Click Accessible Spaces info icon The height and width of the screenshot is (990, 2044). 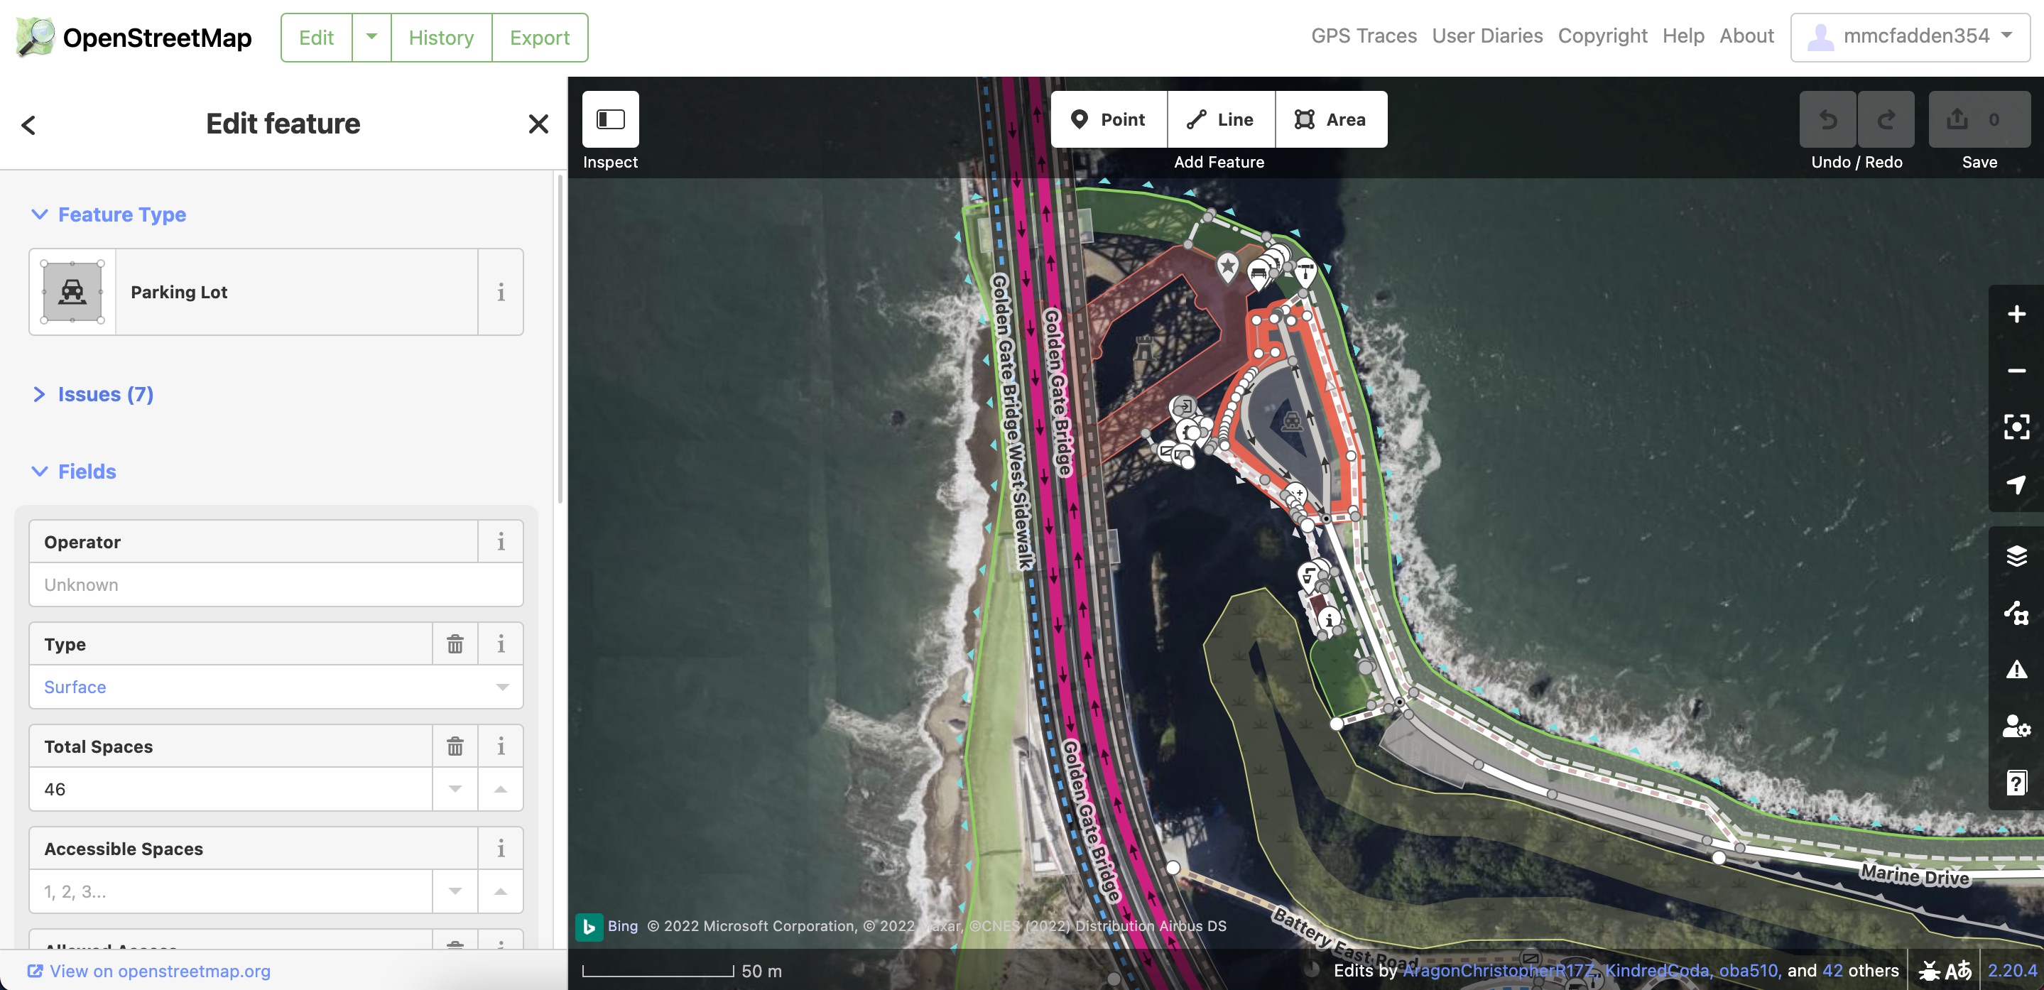pos(501,849)
